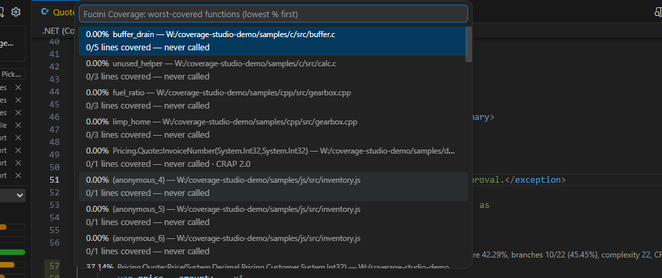Open the sidebar dropdown selector

click(13, 195)
